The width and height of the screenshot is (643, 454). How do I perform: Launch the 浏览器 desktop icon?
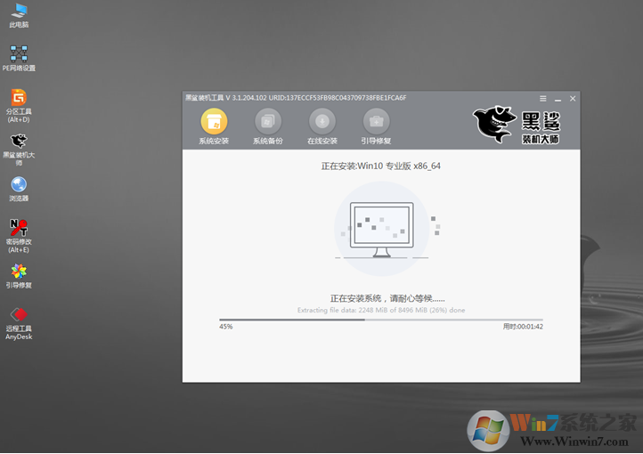click(x=19, y=189)
